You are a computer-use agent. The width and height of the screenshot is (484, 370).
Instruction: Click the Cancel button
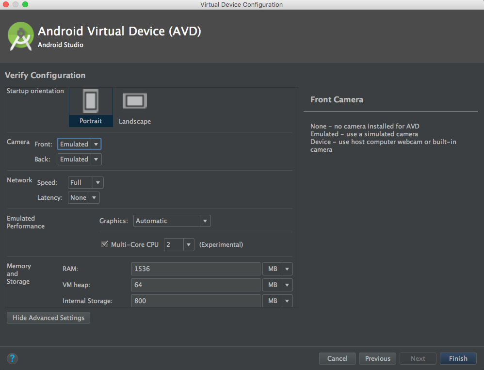coord(338,358)
